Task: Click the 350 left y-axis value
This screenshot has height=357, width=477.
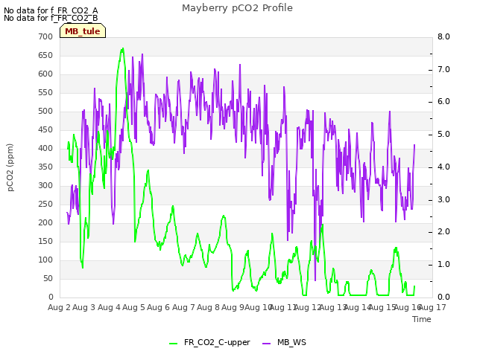Action: coord(45,167)
